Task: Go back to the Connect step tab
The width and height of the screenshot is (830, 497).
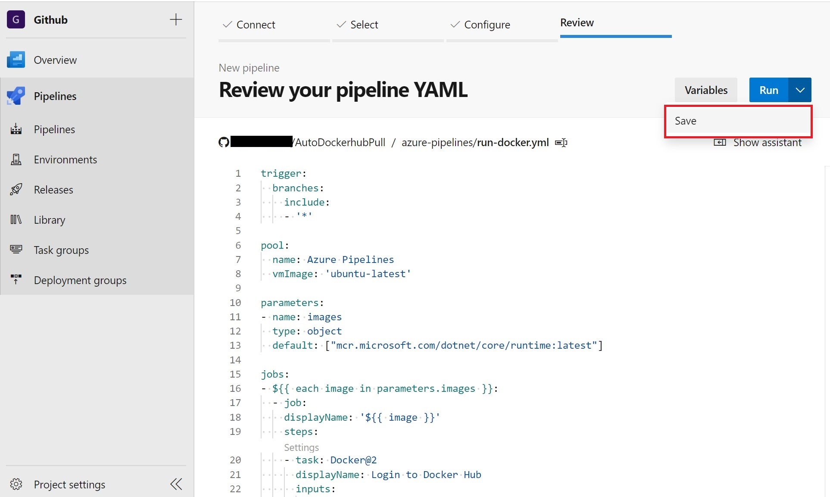Action: pyautogui.click(x=255, y=25)
